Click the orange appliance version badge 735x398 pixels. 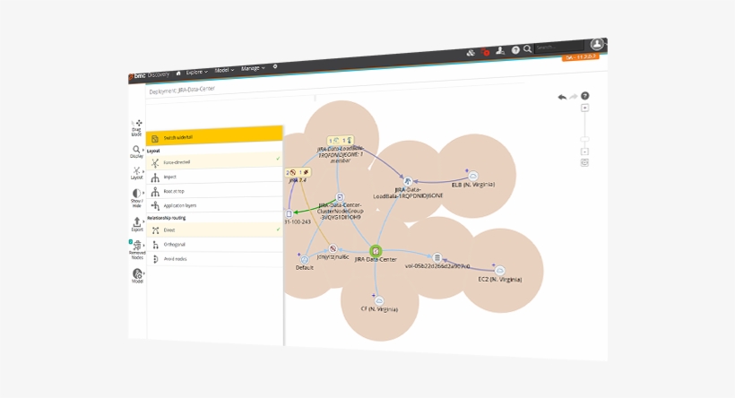[x=580, y=56]
